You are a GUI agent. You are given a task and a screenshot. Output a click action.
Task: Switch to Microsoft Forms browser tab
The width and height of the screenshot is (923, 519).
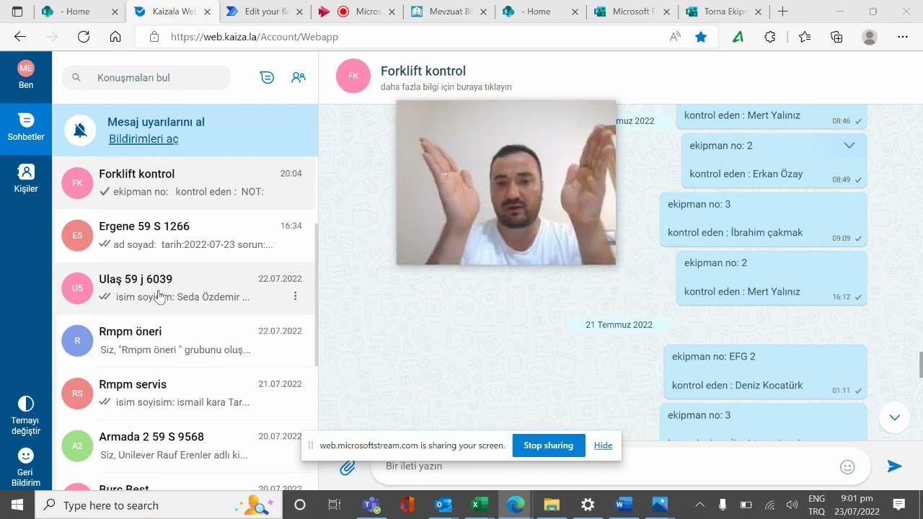click(x=632, y=12)
